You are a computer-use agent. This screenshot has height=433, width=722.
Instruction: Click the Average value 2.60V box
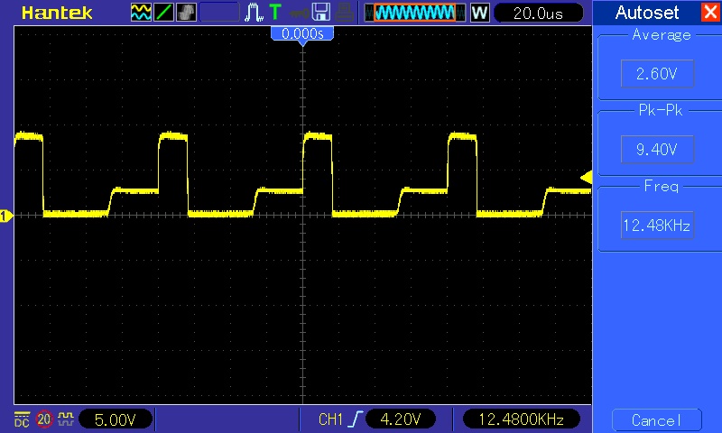[x=657, y=73]
